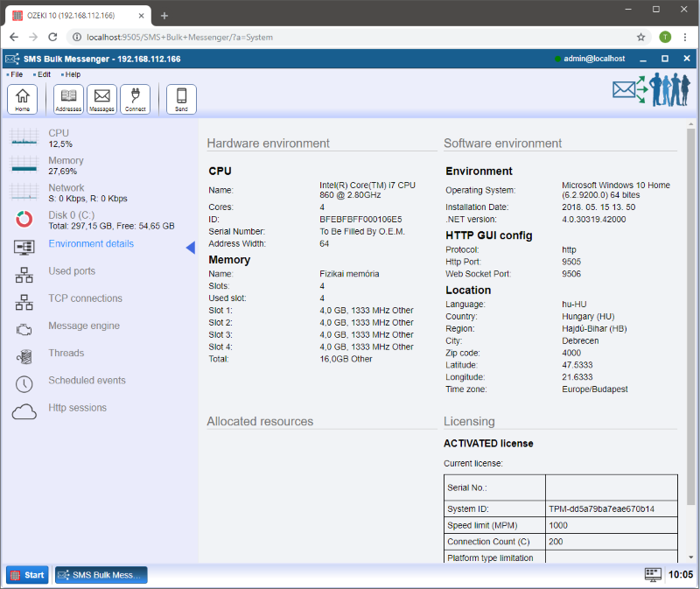Click the browser address bar
The width and height of the screenshot is (700, 589).
point(350,38)
